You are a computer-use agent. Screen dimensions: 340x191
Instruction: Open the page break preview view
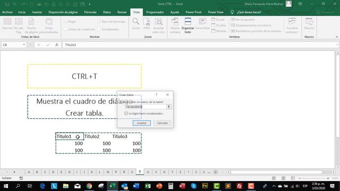[x=19, y=25]
